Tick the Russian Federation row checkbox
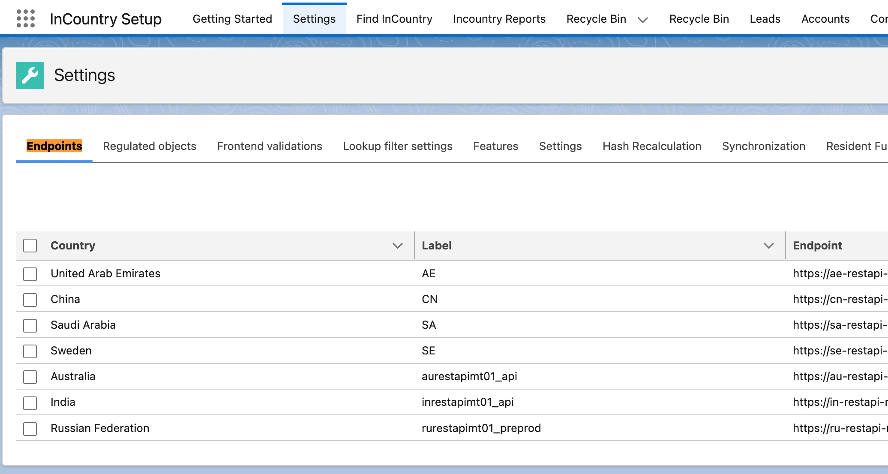Image resolution: width=888 pixels, height=474 pixels. (x=30, y=429)
